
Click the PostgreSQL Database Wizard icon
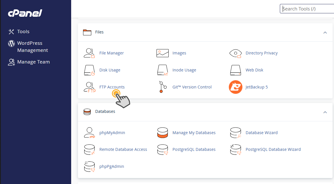click(x=236, y=149)
